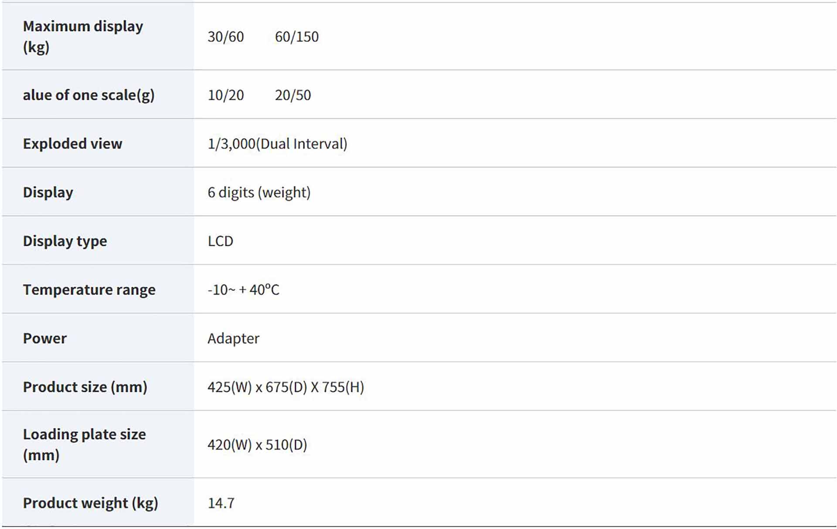Click the 425(W) x 675(D) X 755(H) value
Screen dimensions: 837x529
coord(286,387)
